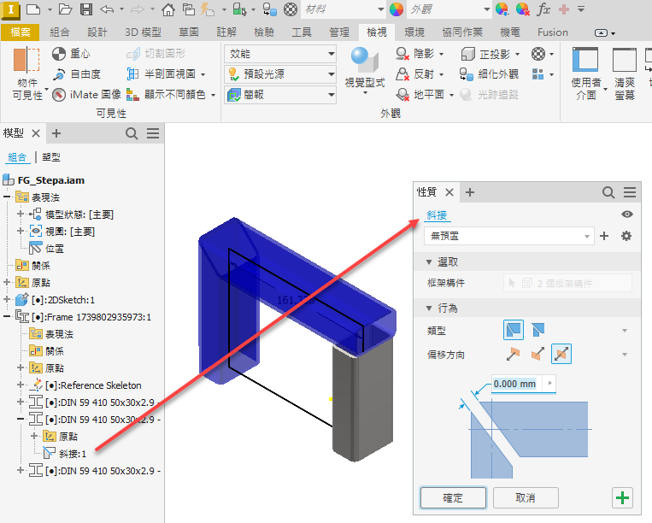Screen dimensions: 652x523
Task: Open the 效能 visual style dropdown
Action: point(280,54)
